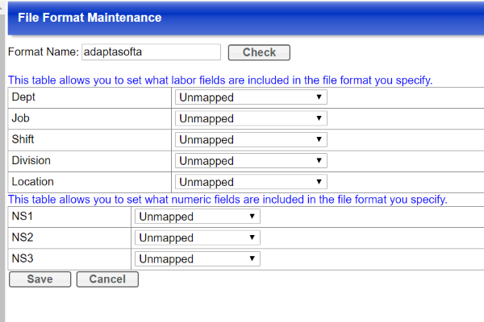Click the Location row label
484x322 pixels.
click(x=33, y=181)
